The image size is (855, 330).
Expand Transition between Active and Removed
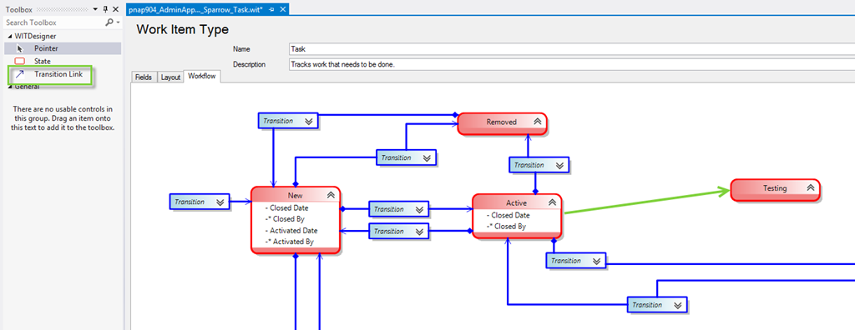(559, 165)
